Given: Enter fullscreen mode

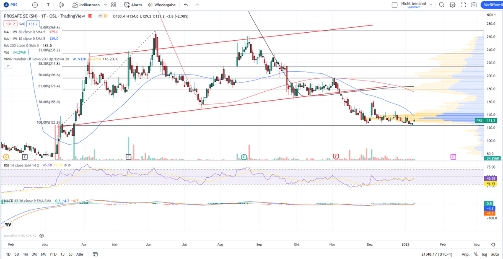Looking at the screenshot, I should (x=463, y=5).
